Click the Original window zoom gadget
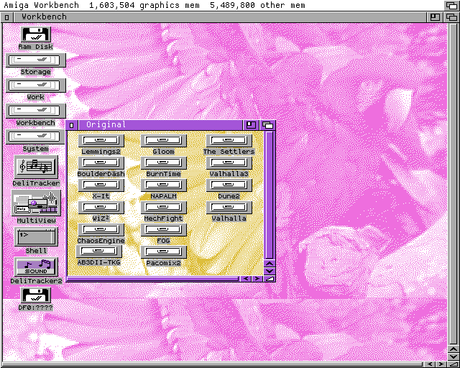The width and height of the screenshot is (460, 368). (x=251, y=125)
